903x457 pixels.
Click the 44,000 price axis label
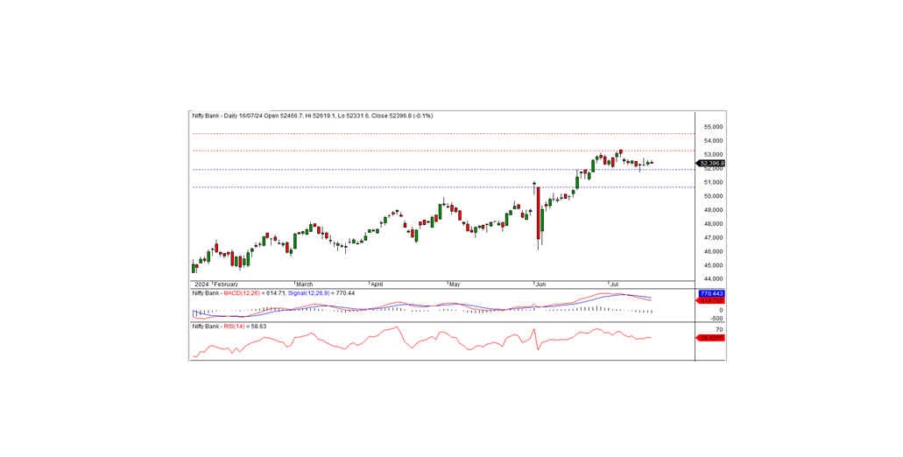click(x=711, y=279)
